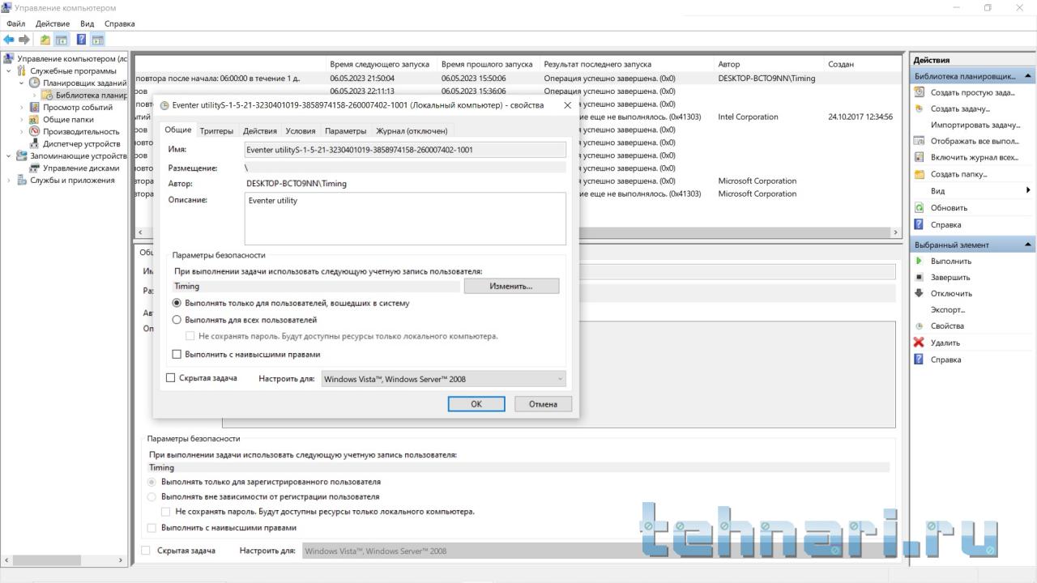The width and height of the screenshot is (1037, 583).
Task: Collapse the 'Выбранный элемент' actions section
Action: click(1028, 245)
